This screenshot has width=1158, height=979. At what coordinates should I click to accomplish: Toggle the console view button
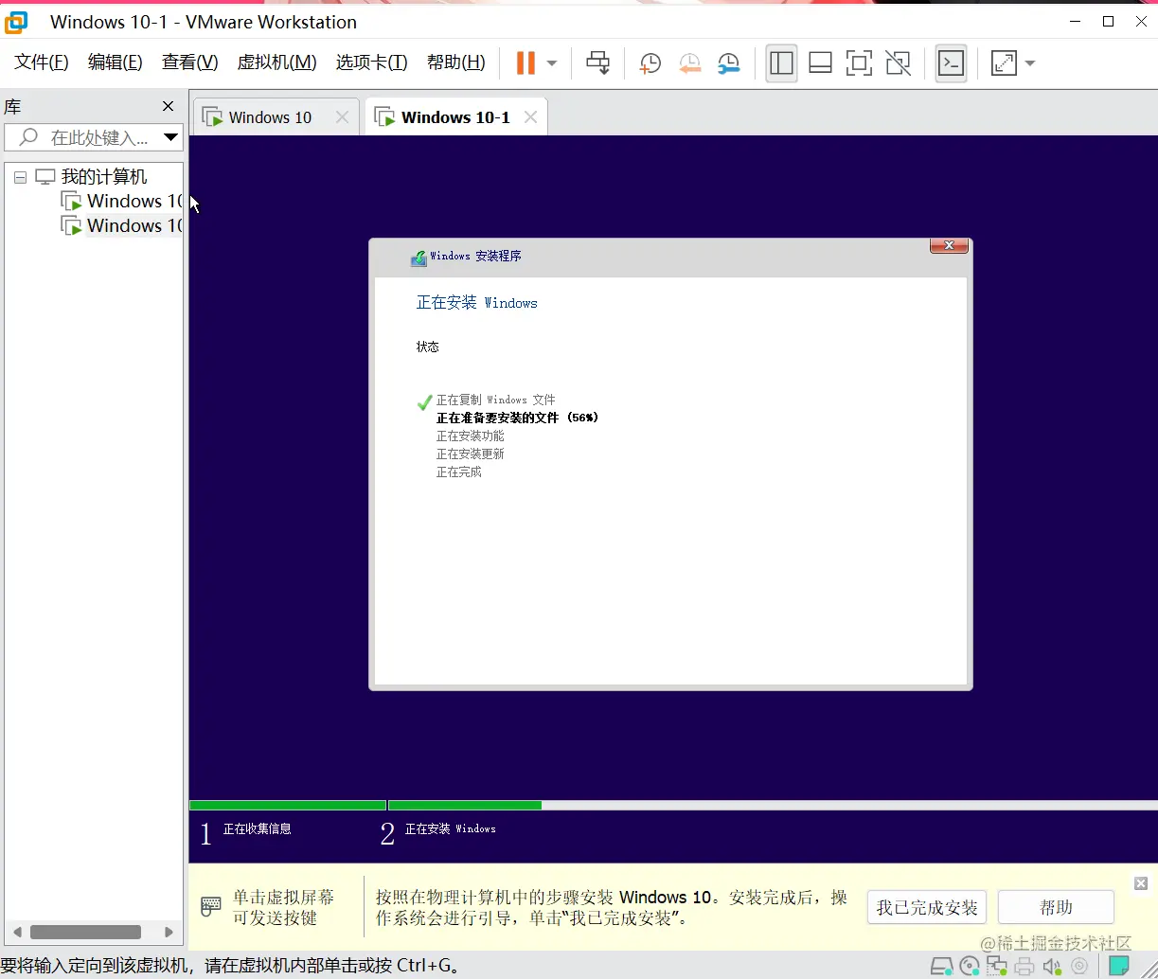click(951, 63)
